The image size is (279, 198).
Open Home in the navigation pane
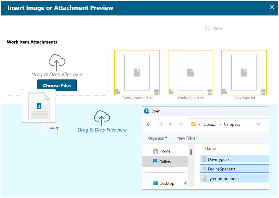coord(162,151)
